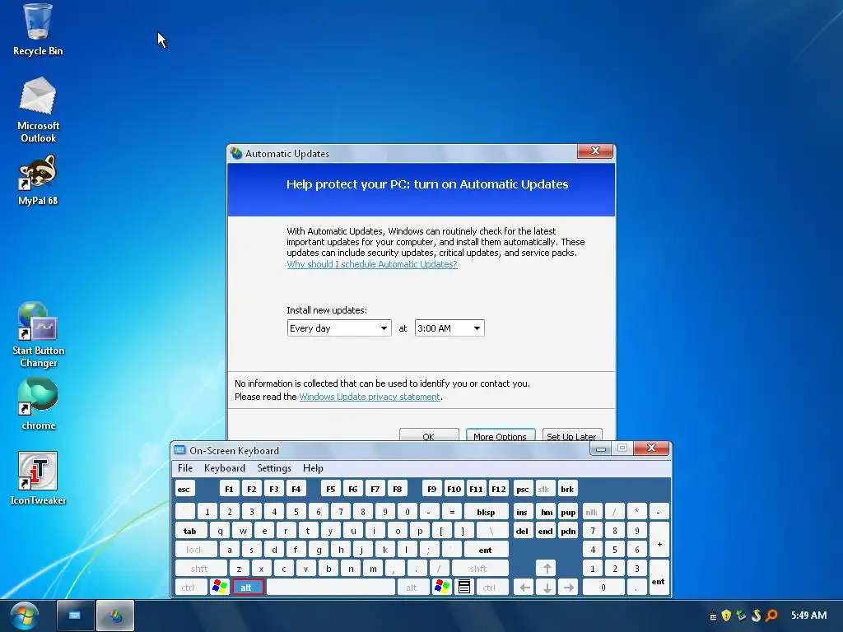Screen dimensions: 843x632
Task: Toggle the highlighted left alt key
Action: click(x=247, y=587)
